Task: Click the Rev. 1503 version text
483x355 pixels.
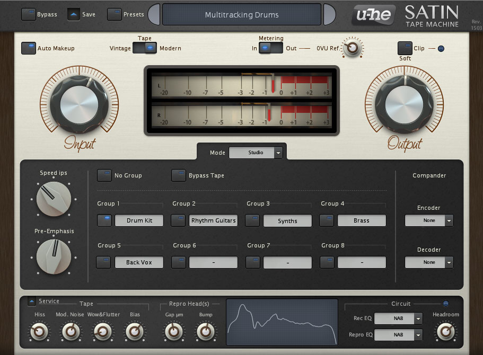Action: coord(477,24)
